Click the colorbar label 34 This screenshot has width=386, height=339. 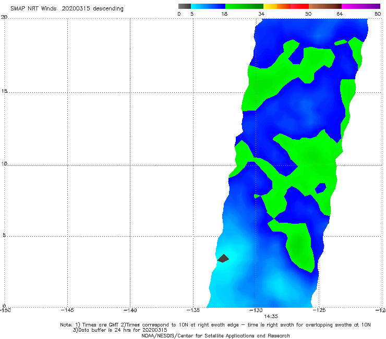[261, 14]
